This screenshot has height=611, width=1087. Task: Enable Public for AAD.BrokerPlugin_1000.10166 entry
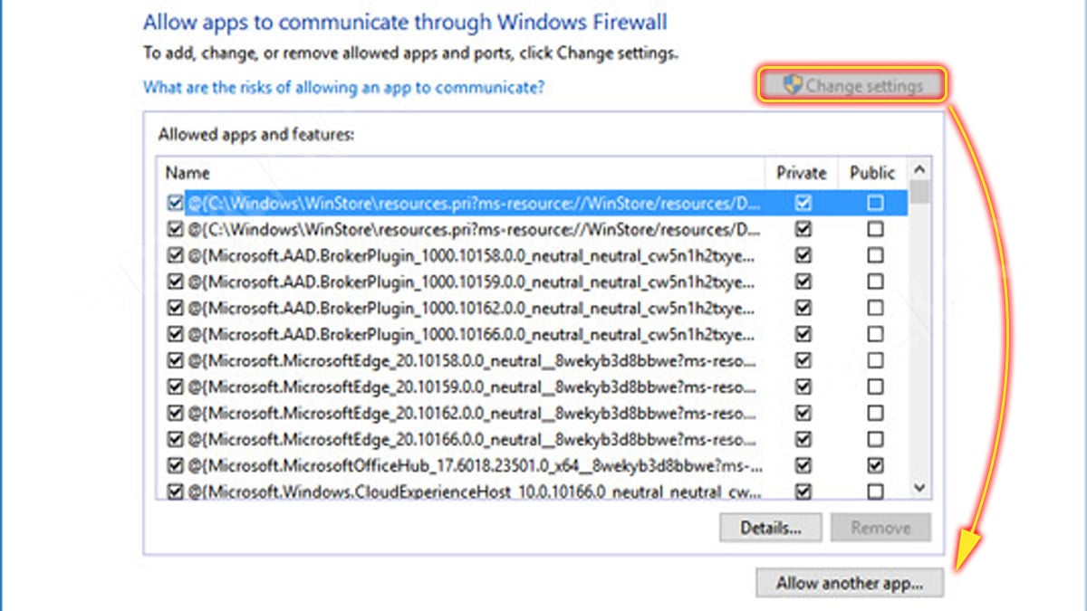pos(875,335)
